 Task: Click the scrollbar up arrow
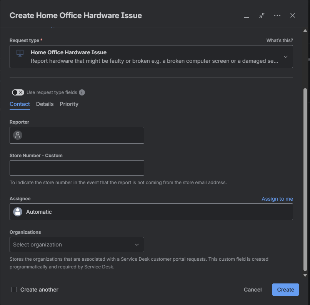(305, 31)
